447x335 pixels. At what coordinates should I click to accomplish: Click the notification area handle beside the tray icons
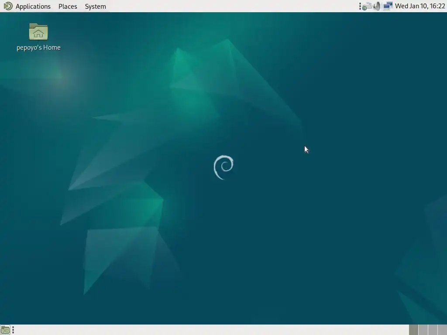[360, 6]
